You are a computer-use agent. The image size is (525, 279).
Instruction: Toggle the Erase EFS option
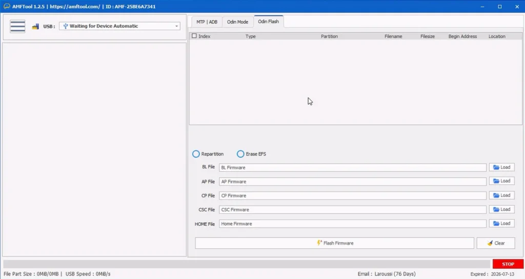pos(240,154)
